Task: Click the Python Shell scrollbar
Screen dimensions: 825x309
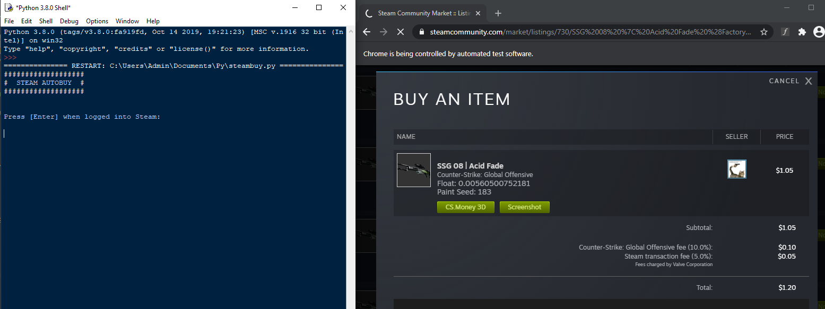Action: [351, 159]
